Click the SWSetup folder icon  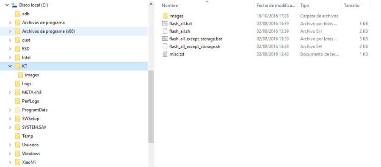click(17, 119)
